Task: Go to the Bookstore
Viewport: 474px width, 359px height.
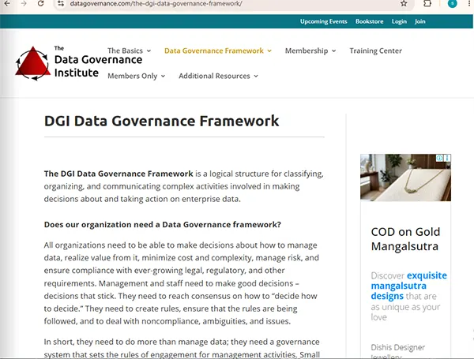Action: click(x=370, y=21)
